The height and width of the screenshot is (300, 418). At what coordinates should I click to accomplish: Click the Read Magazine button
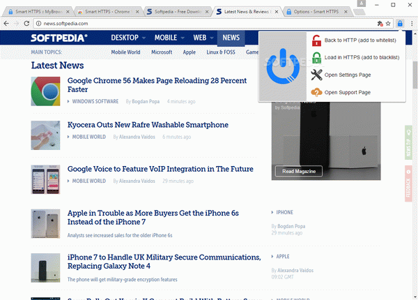coord(299,172)
